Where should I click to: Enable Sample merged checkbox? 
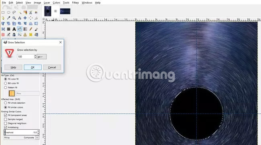(6, 119)
